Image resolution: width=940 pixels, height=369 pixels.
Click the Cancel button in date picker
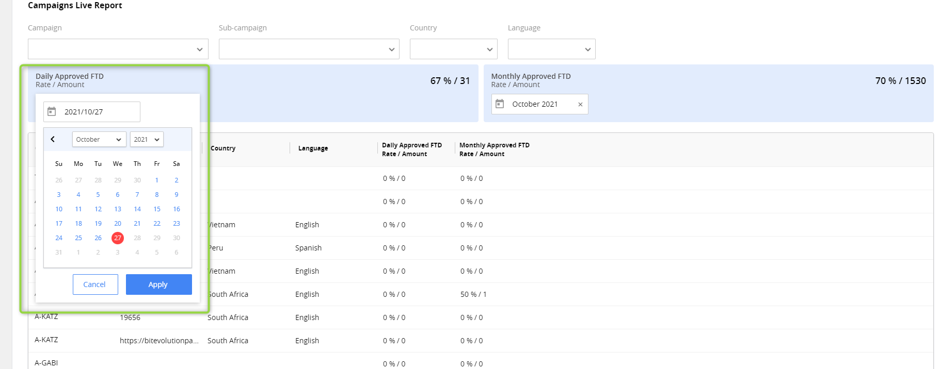95,284
